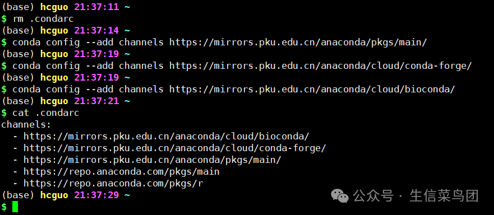
Task: Click the pku pkgs/main URL in channels list
Action: tap(152, 160)
